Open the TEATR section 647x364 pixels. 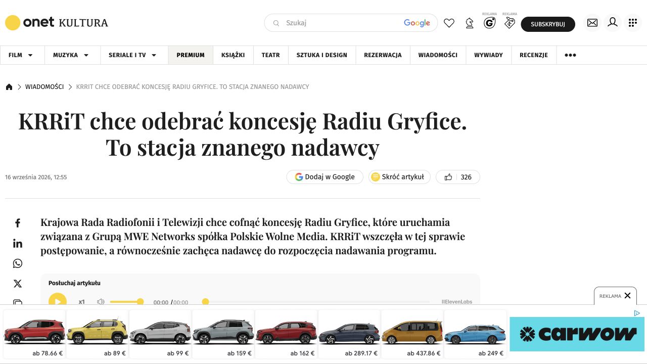click(x=270, y=55)
